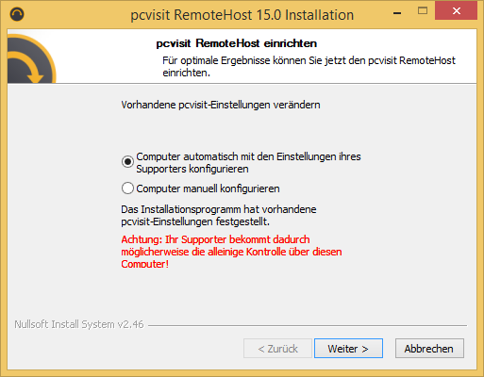Continue with the 'Weiter >' button
484x377 pixels.
[x=348, y=349]
